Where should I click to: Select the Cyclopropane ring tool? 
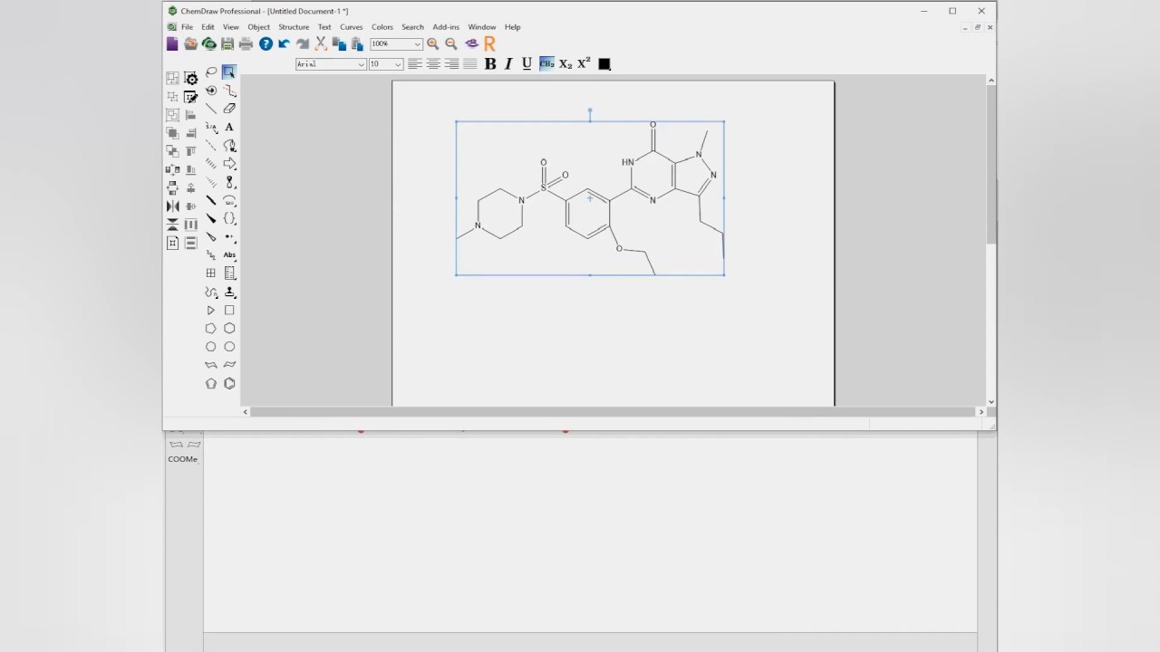click(211, 310)
